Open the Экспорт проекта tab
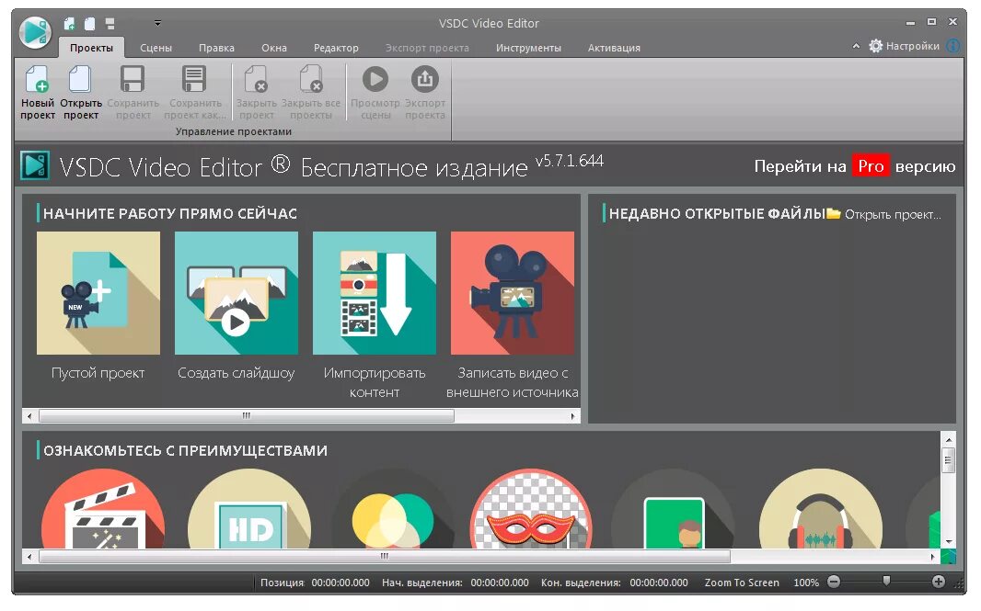Viewport: 981px width, 611px height. click(x=427, y=48)
